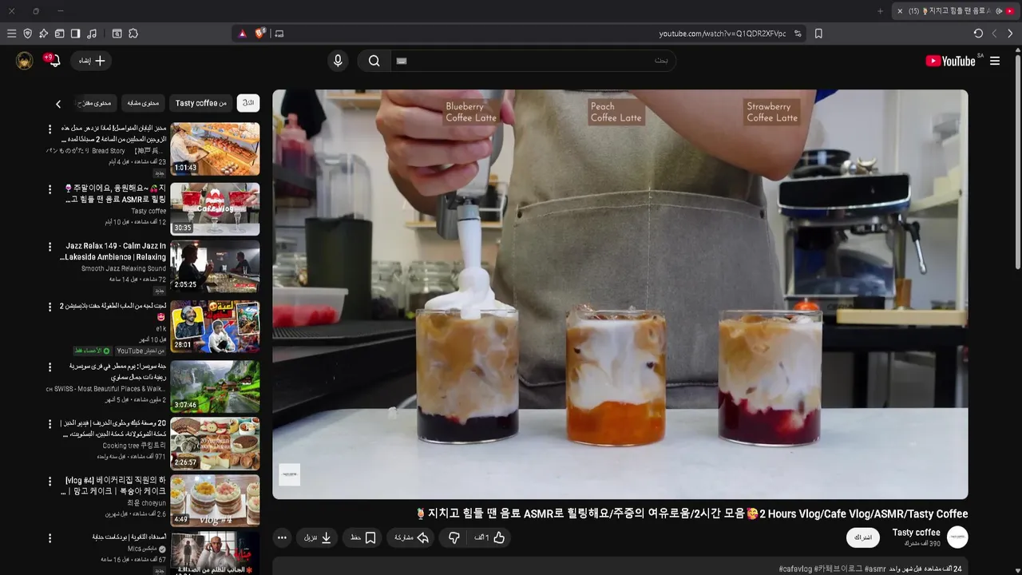Click the Tasty coffee channel avatar

pos(957,537)
